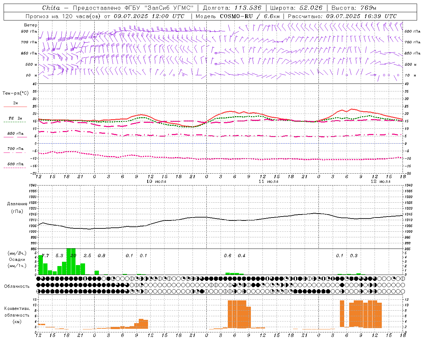Image resolution: width=422 pixels, height=338 pixels.
Task: Click the "0.6" precipitation amount
Action: pos(227,256)
